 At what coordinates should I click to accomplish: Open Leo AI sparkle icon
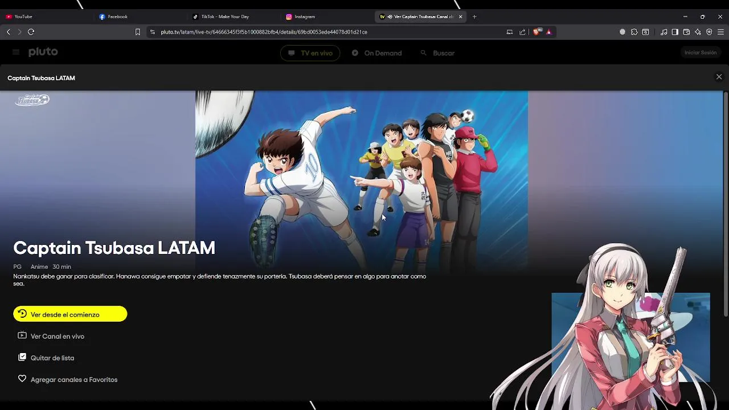(698, 32)
